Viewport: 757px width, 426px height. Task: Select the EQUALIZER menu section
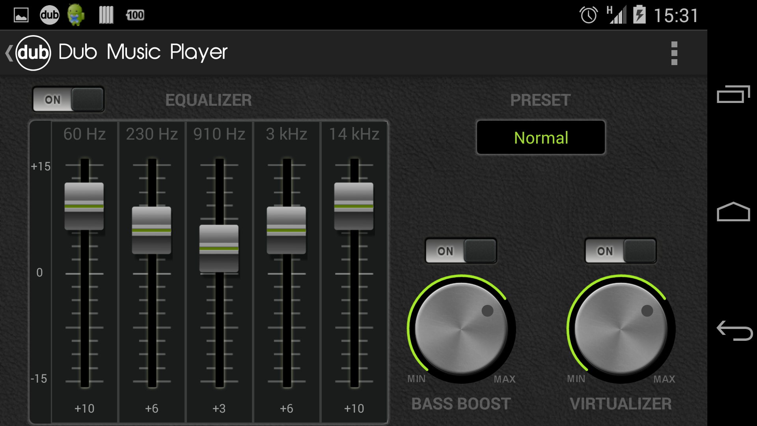coord(208,100)
